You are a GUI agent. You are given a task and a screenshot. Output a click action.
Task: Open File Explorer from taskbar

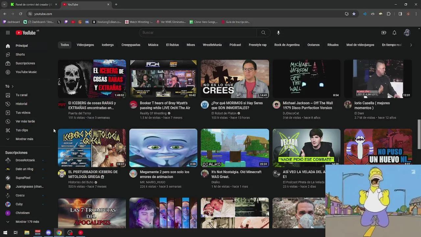click(27, 233)
